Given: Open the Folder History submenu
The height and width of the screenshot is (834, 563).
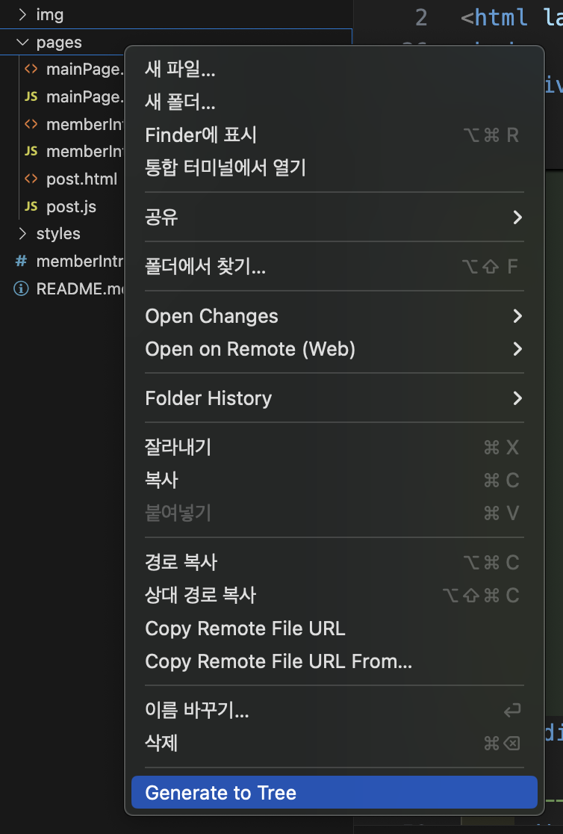Looking at the screenshot, I should pos(335,398).
